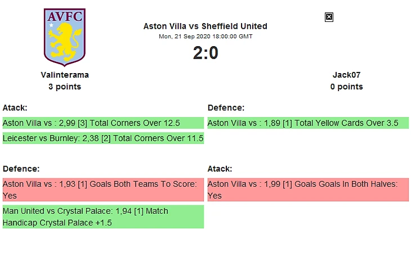The image size is (411, 270).
Task: Click Valinterama's 3 points label
Action: [x=65, y=87]
